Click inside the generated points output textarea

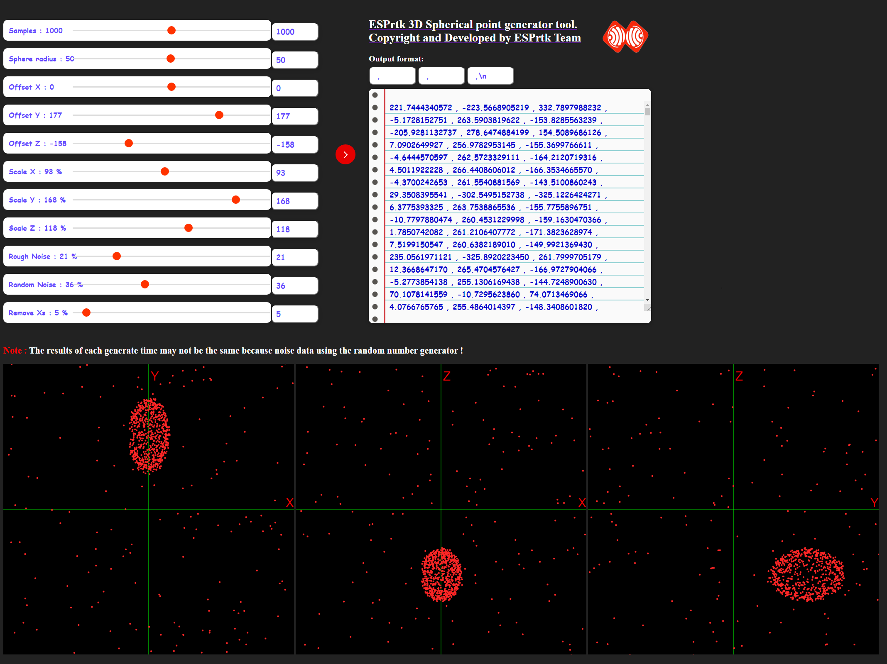(515, 207)
